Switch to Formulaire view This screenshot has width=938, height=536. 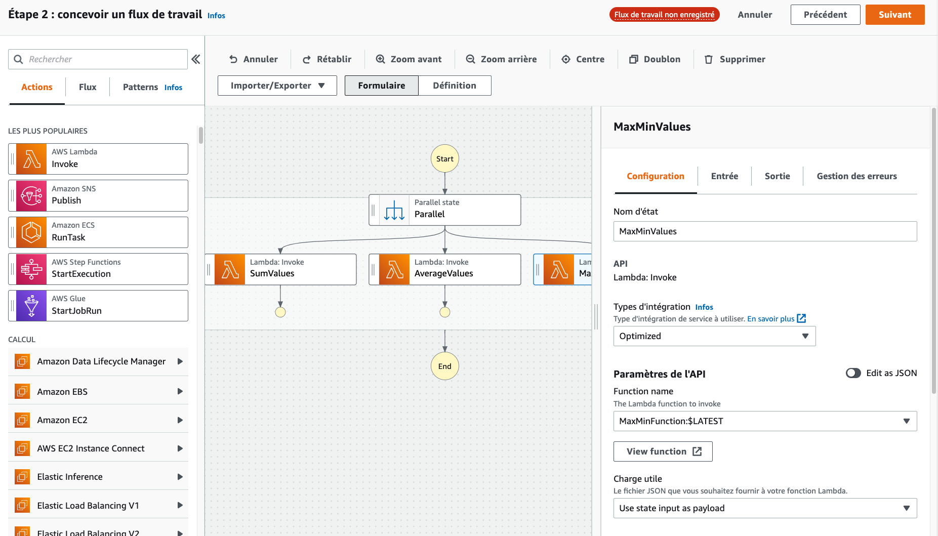click(x=382, y=86)
